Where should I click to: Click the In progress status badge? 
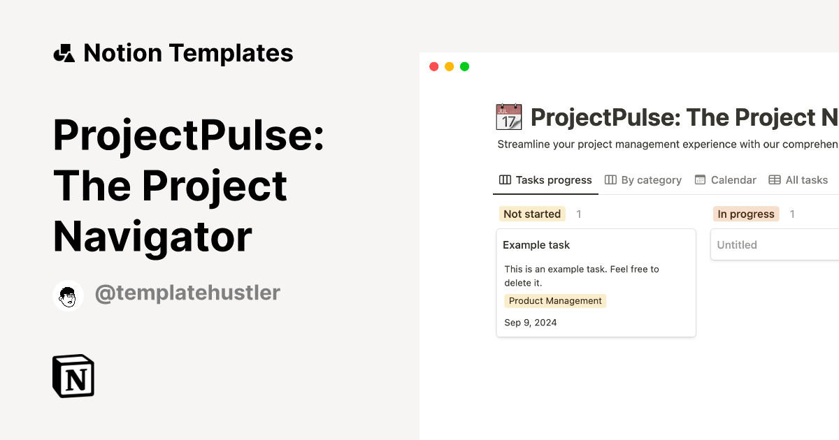click(745, 214)
